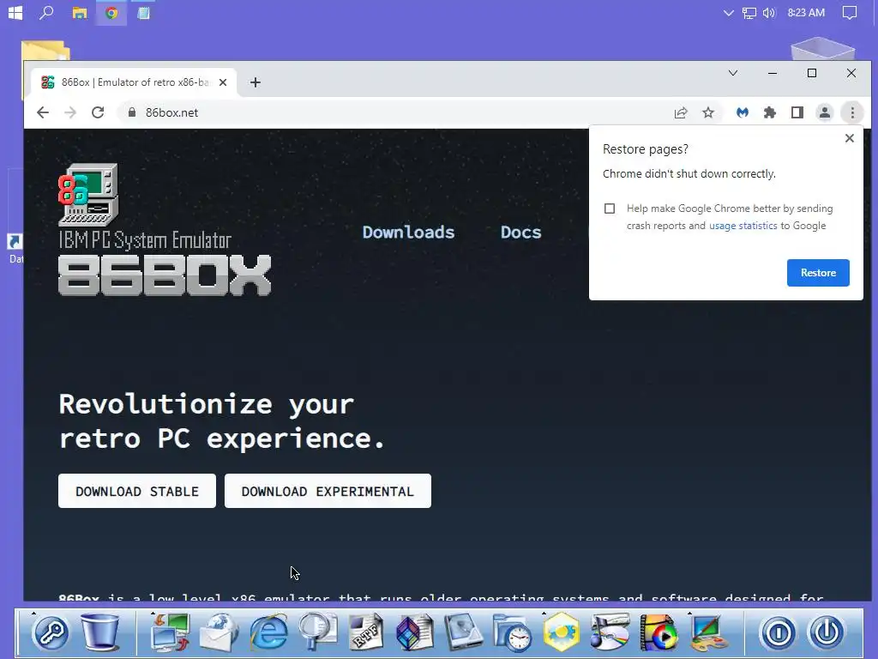This screenshot has width=878, height=659.
Task: Click the standby button in the dock
Action: point(778,633)
